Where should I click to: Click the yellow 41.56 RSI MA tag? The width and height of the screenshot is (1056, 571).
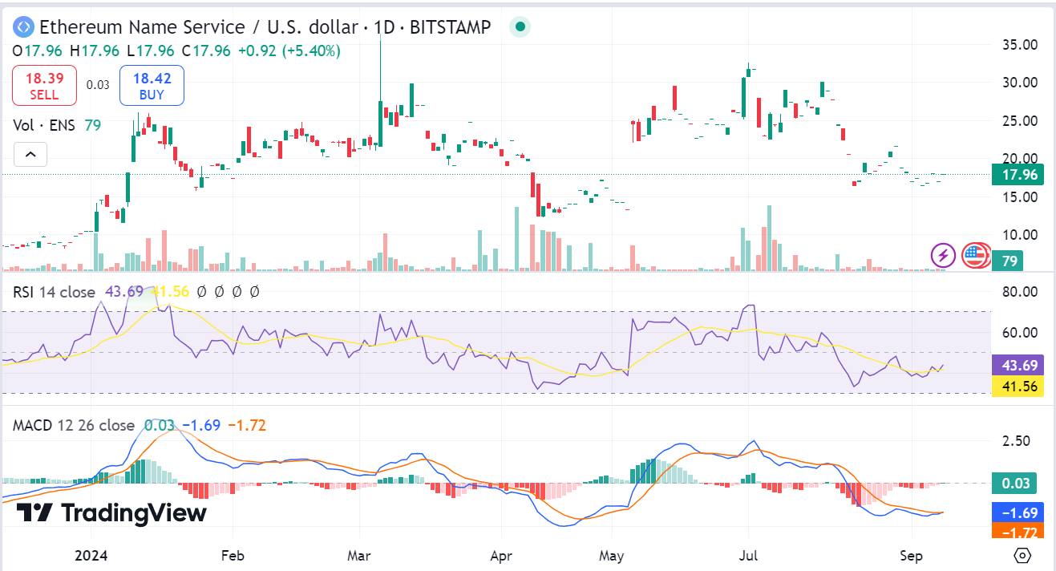pos(1018,386)
